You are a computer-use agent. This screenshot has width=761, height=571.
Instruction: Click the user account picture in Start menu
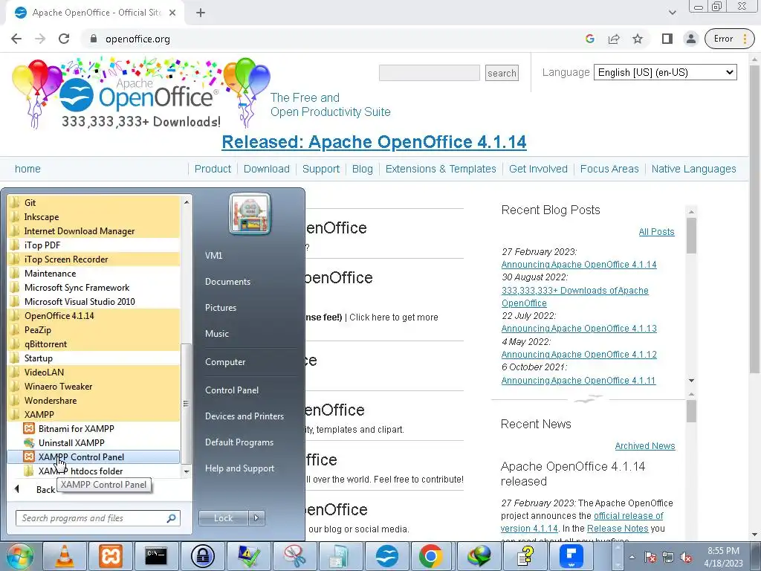click(x=250, y=213)
